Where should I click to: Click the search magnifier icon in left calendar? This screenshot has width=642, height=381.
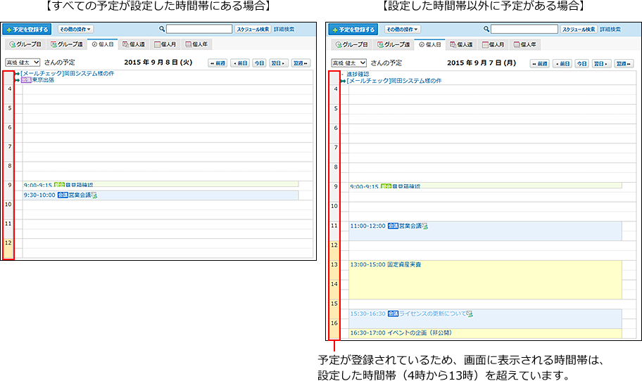click(x=162, y=30)
